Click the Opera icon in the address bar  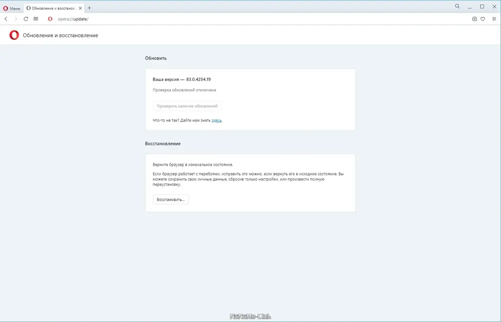point(50,19)
